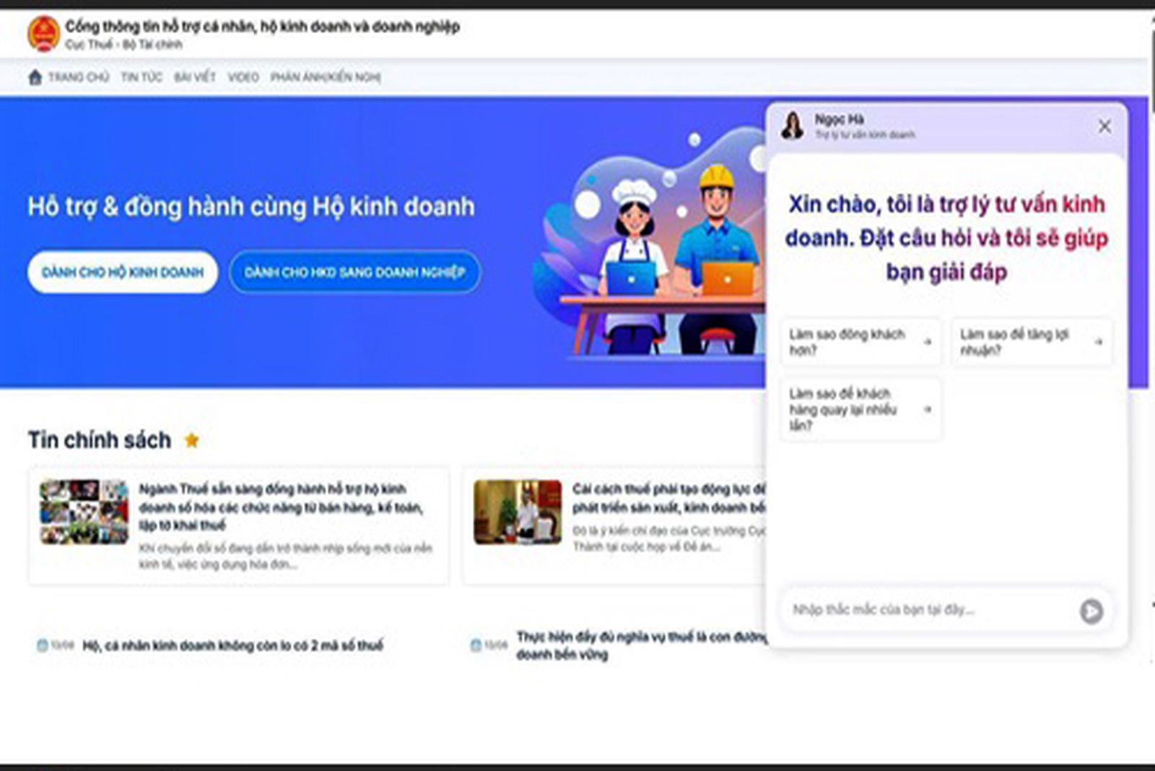This screenshot has height=771, width=1155.
Task: Click arrow on 'Làm sao để tăng lợi nhuận?' suggestion
Action: pos(1098,342)
